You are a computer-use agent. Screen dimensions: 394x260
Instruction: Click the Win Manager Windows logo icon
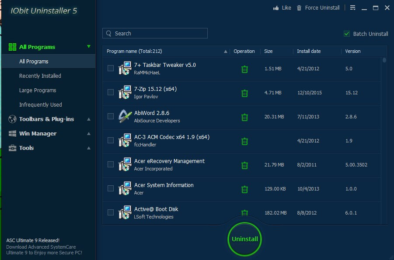tap(12, 134)
